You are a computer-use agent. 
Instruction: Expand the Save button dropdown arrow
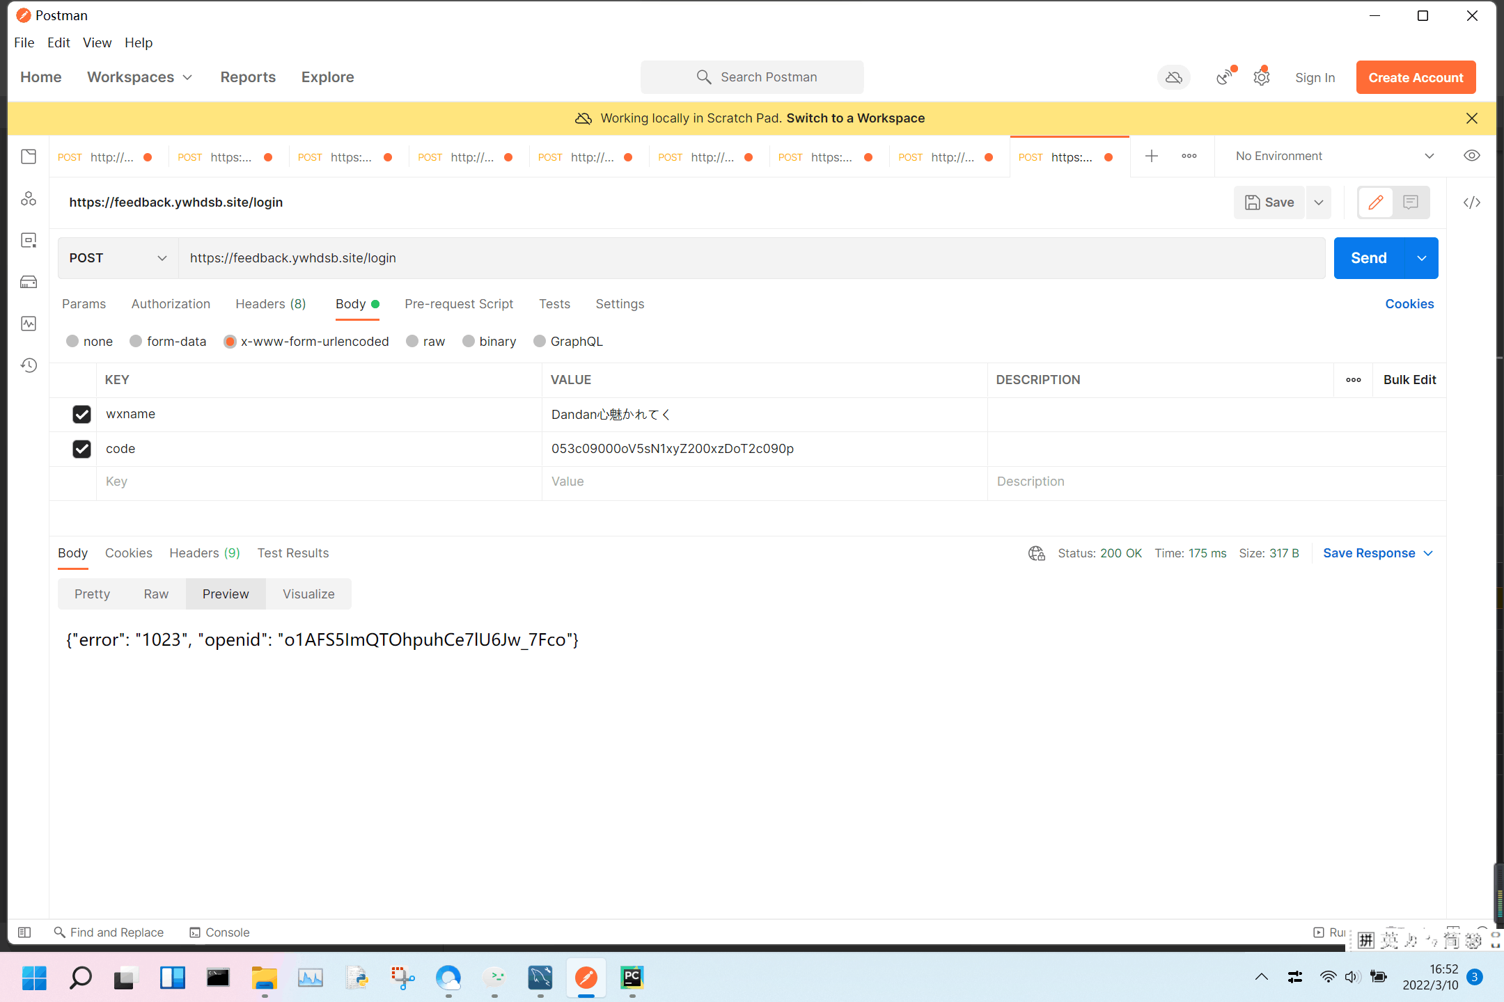(x=1319, y=202)
